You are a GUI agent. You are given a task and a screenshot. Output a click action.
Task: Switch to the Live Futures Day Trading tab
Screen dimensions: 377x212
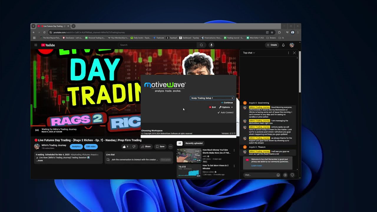53,26
